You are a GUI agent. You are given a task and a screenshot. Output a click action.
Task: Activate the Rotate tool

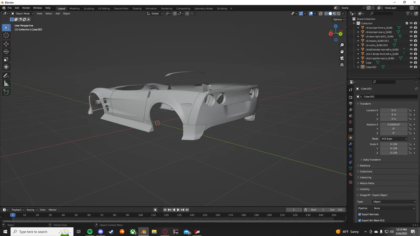[6, 52]
